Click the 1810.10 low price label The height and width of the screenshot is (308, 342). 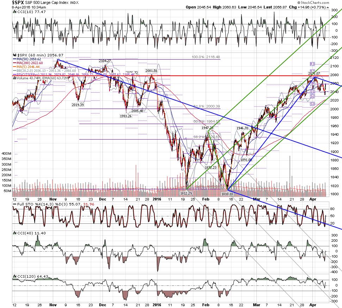[x=227, y=194]
